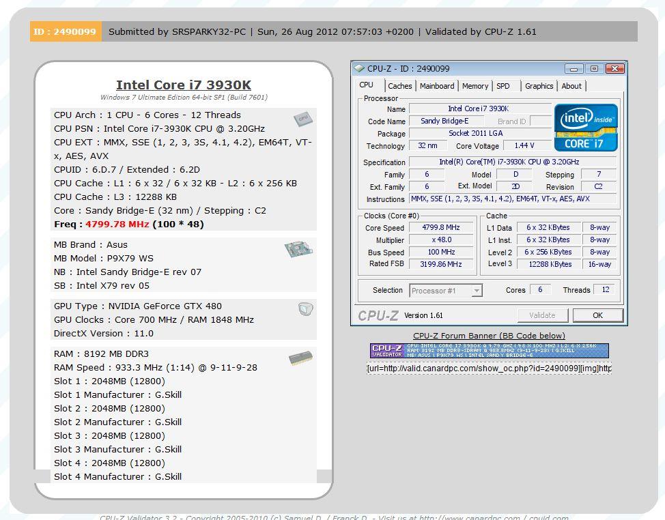
Task: Click the CPU Arch : 1 CPU - 6 Cores - 12 Threads line
Action: point(147,115)
